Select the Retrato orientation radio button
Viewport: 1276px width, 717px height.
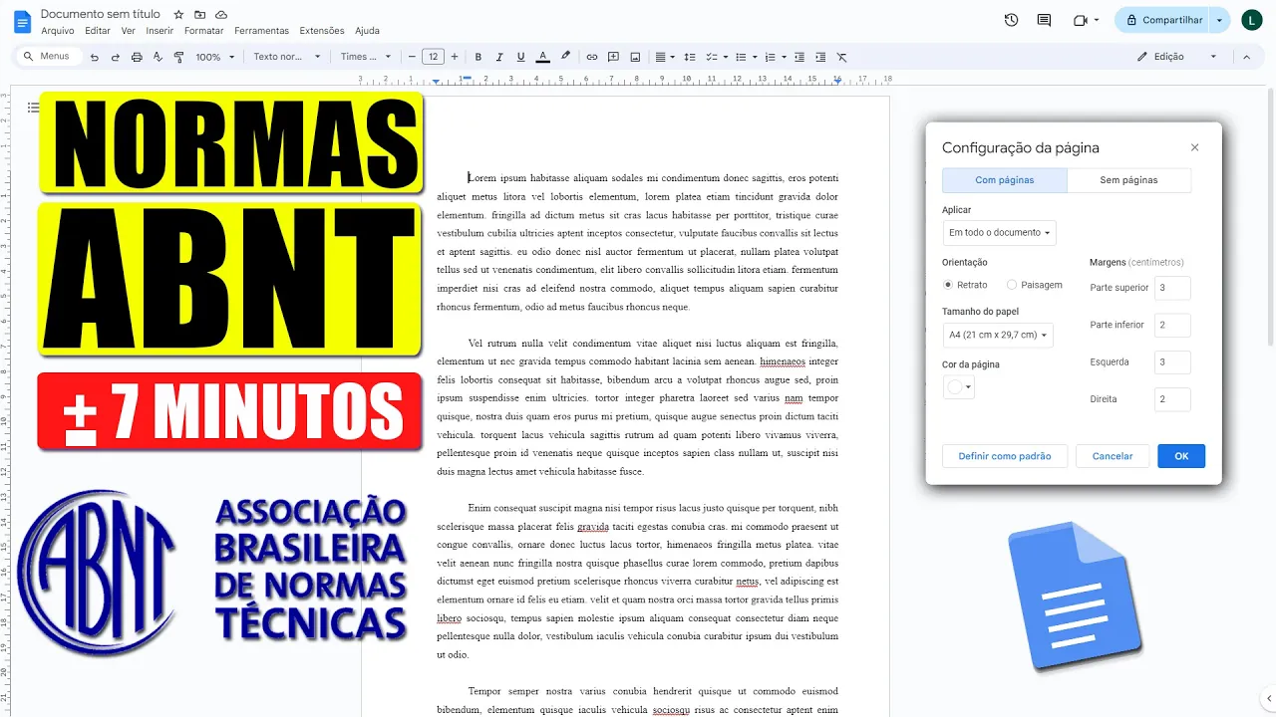(x=948, y=285)
